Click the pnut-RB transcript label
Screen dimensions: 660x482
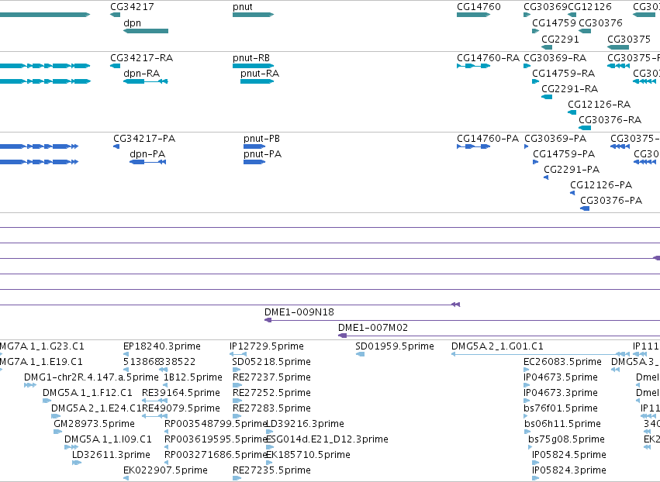251,58
